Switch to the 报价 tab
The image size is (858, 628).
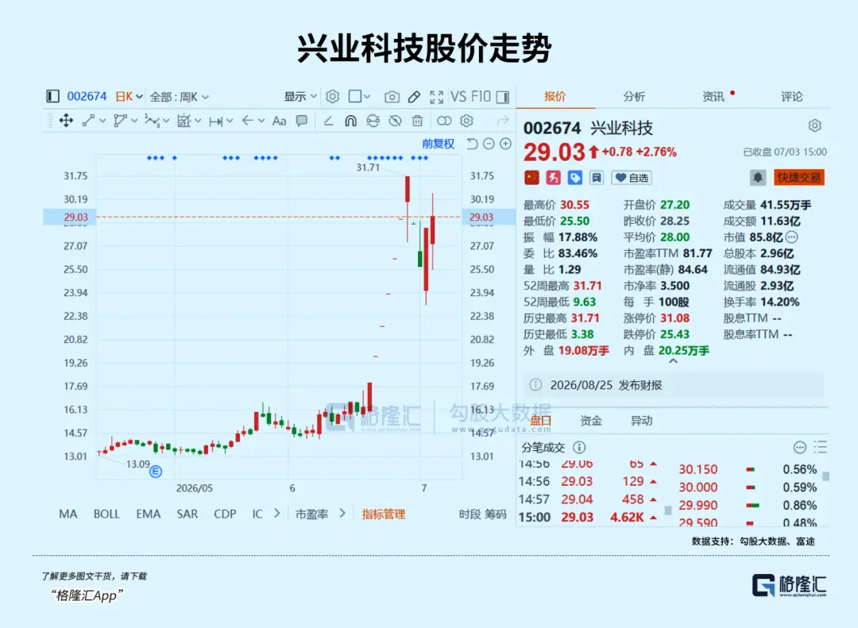click(x=555, y=97)
